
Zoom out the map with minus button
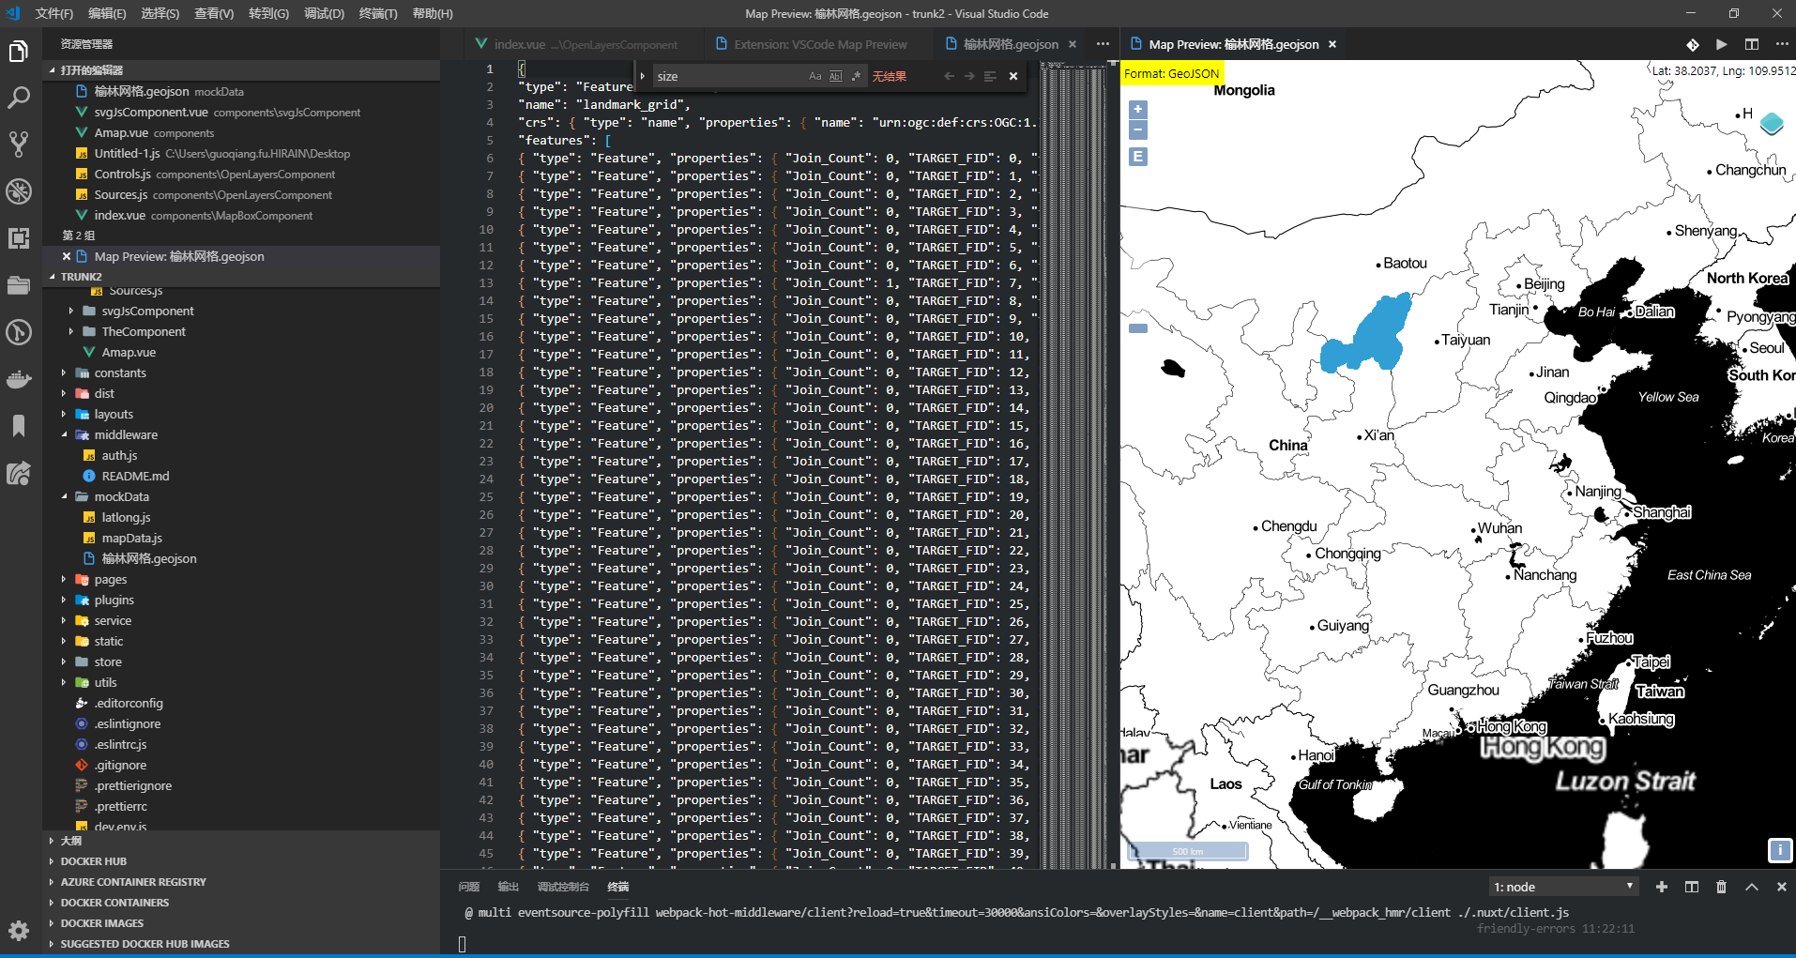tap(1138, 129)
